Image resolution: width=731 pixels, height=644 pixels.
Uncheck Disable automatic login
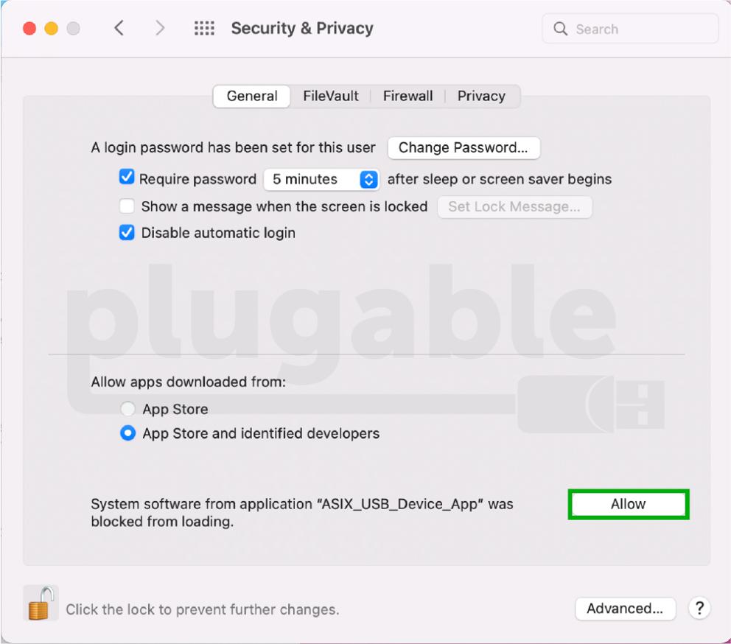tap(127, 233)
